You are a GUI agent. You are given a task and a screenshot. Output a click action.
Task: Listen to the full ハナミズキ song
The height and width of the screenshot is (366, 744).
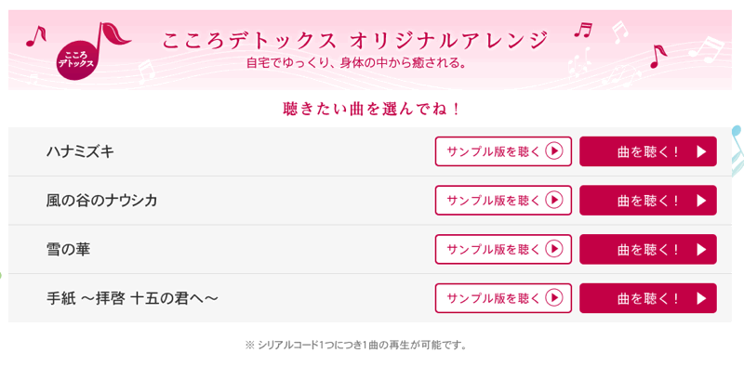point(648,151)
